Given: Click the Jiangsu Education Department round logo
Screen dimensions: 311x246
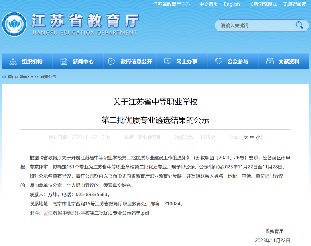Looking at the screenshot, I should point(14,24).
